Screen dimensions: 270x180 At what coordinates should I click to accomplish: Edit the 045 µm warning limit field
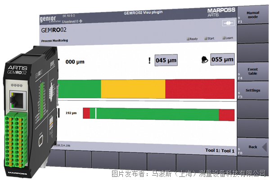166,60
